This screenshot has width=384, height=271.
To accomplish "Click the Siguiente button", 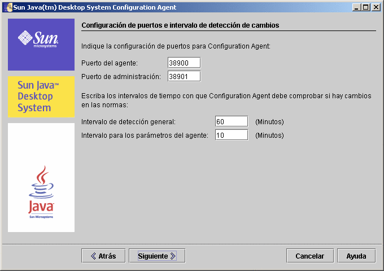I will [x=157, y=256].
